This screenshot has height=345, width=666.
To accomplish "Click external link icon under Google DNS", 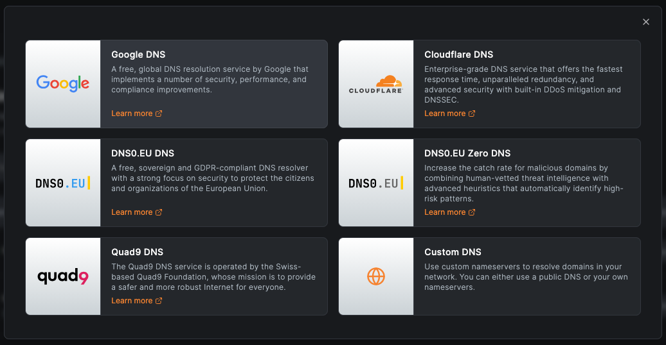I will click(159, 114).
